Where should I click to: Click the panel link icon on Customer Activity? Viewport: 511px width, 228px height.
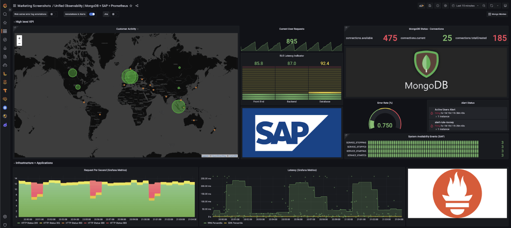pos(15,28)
